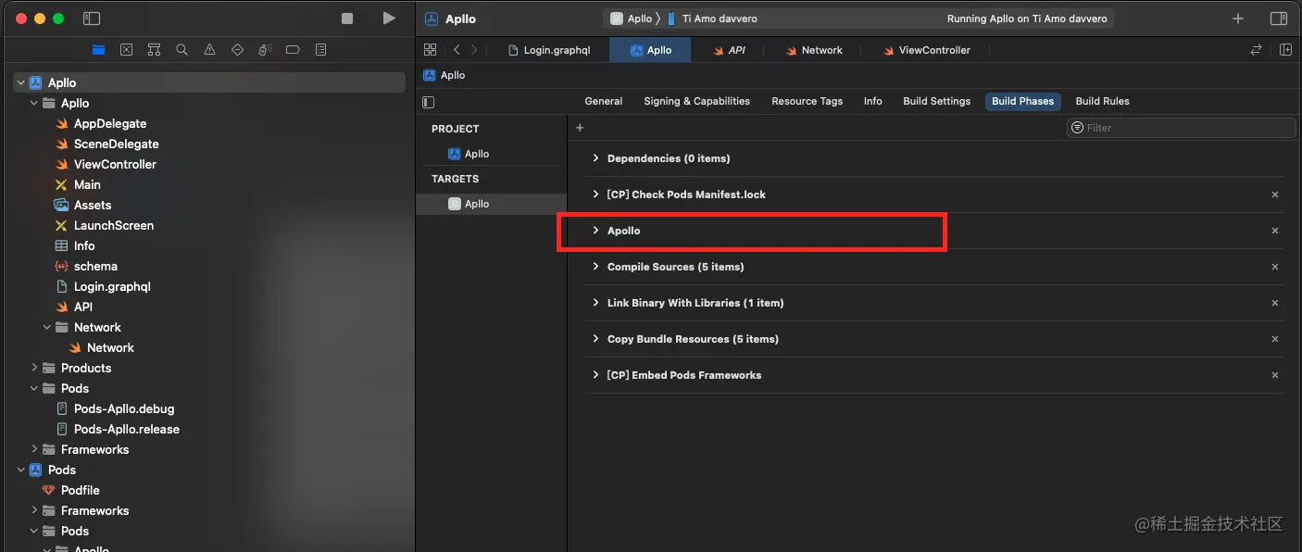
Task: Click the editor review changes arrows icon
Action: 1256,50
